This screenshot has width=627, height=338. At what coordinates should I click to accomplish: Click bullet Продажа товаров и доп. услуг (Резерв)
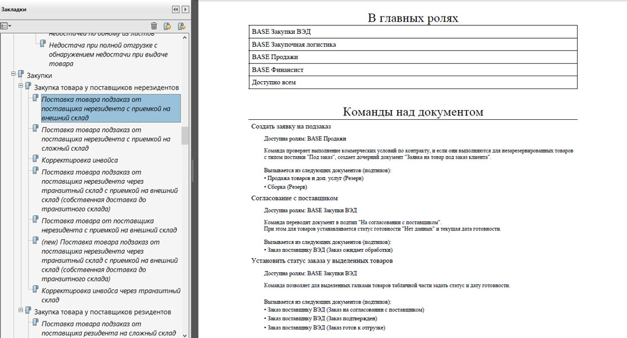[x=313, y=178]
